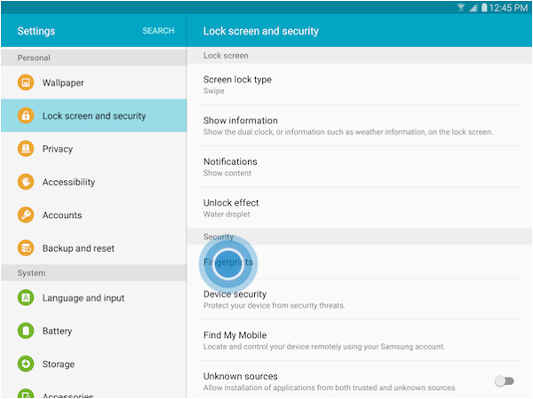533x399 pixels.
Task: Tap the orange lock icon
Action: 26,115
